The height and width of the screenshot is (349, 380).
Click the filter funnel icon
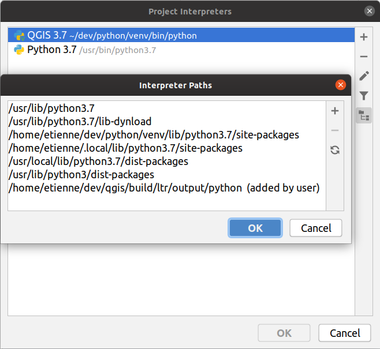click(364, 96)
